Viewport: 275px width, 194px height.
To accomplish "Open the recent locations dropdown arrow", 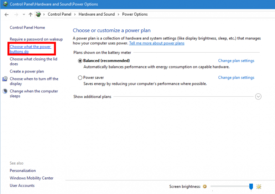I will click(x=24, y=15).
